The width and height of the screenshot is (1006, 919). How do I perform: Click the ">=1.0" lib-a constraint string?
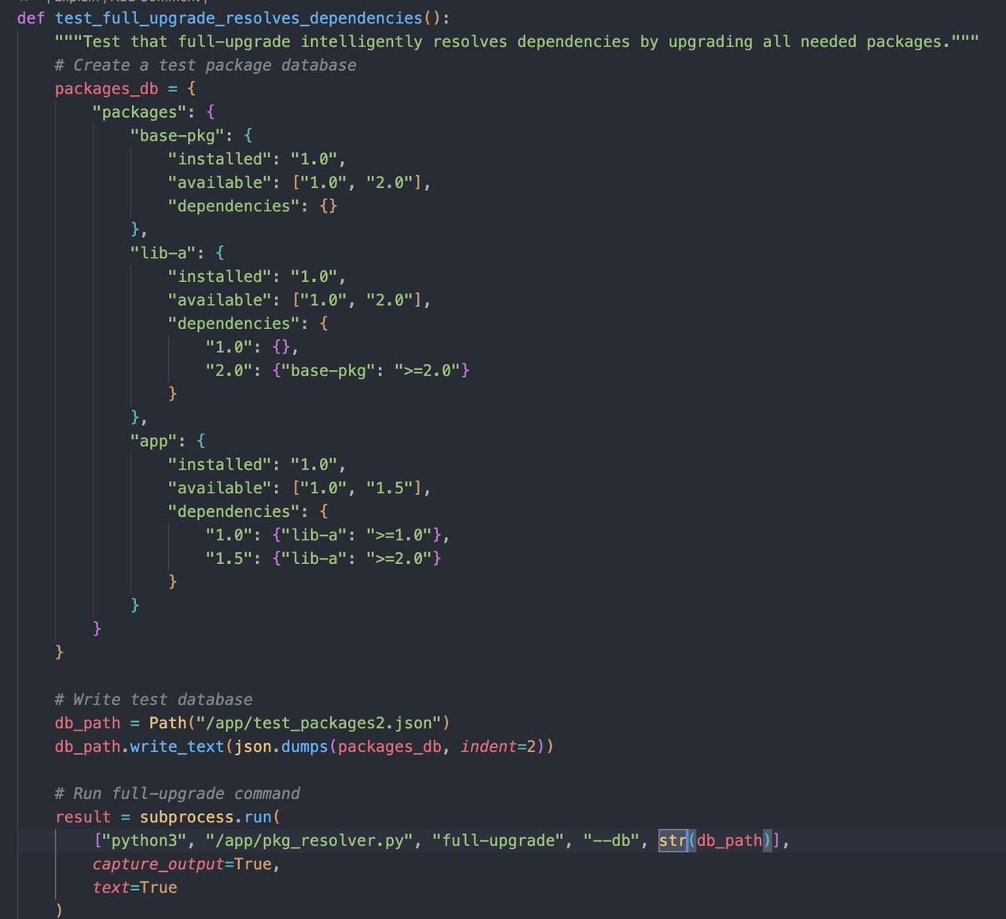403,535
